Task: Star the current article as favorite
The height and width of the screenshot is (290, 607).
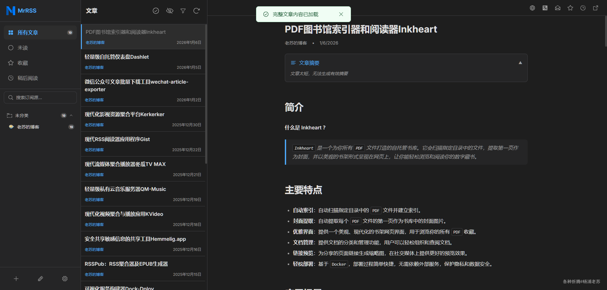Action: [570, 8]
